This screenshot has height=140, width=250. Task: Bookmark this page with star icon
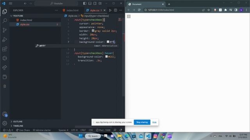click(209, 10)
